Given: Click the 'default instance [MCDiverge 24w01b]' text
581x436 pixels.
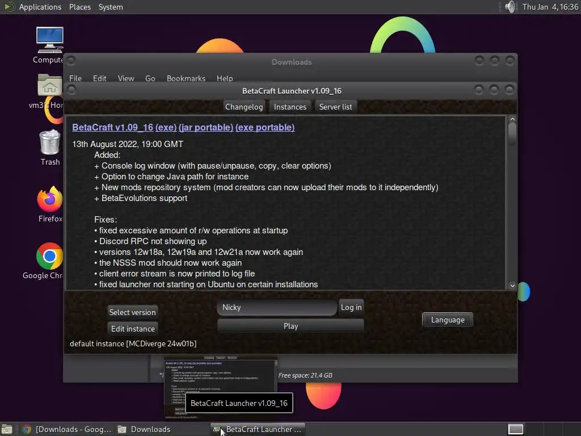Looking at the screenshot, I should [x=133, y=343].
